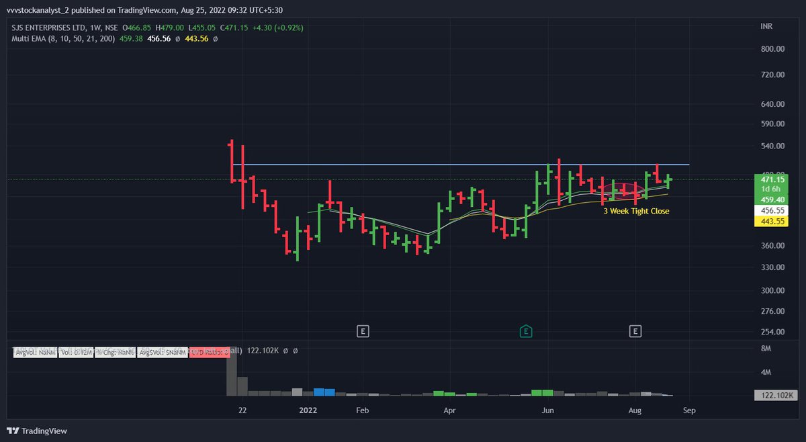The width and height of the screenshot is (806, 442).
Task: Select the 3 Week Tight Close annotation
Action: (636, 211)
